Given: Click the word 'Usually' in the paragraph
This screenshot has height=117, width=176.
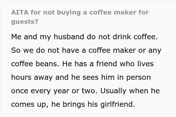Looking at the screenshot, I should [x=113, y=91].
